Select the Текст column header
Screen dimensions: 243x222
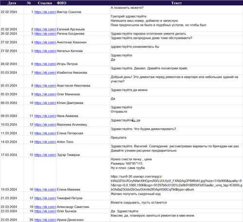click(x=176, y=3)
